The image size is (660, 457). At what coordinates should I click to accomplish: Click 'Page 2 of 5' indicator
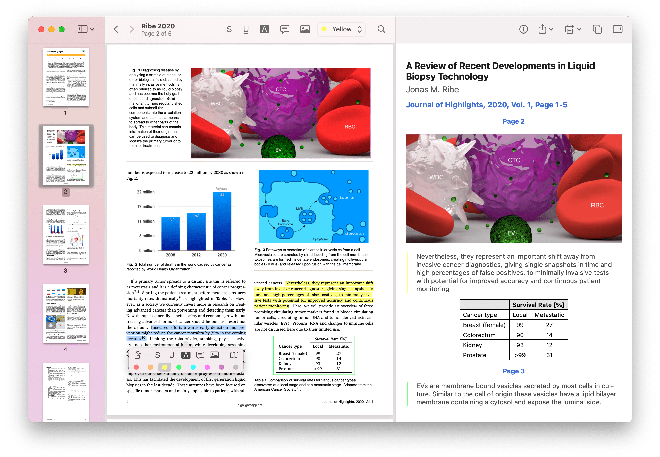[x=156, y=34]
